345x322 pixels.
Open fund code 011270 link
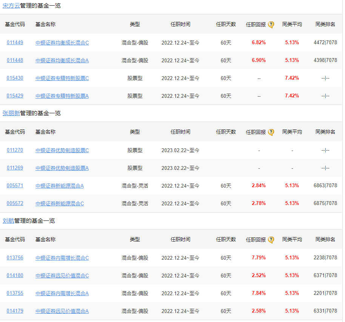point(15,150)
